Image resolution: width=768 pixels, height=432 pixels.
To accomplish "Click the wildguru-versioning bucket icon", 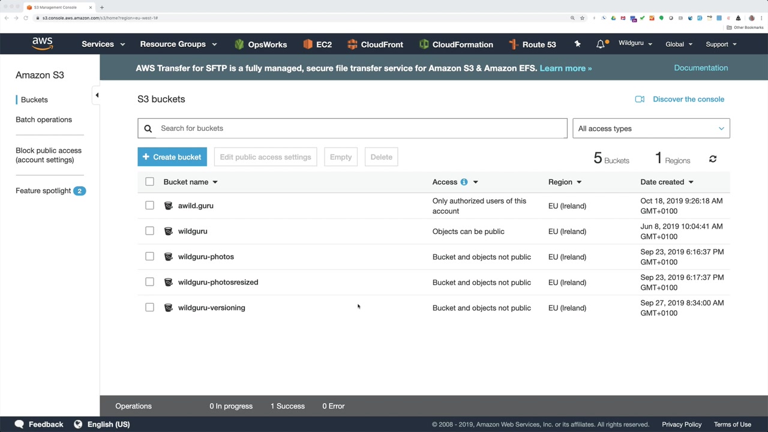I will (x=169, y=308).
